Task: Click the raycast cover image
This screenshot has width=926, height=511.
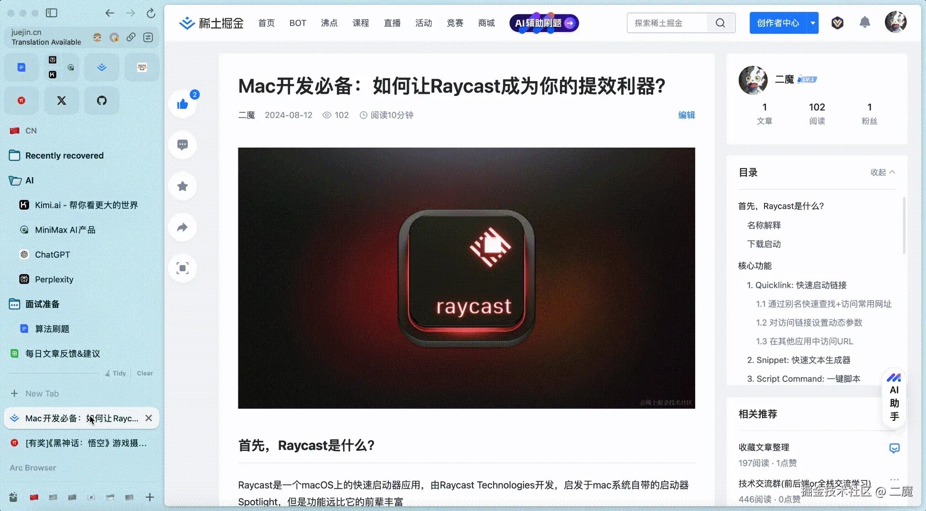Action: [466, 278]
